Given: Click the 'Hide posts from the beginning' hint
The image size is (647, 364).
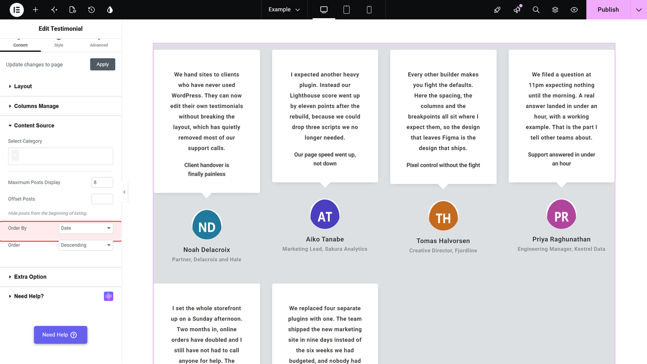Looking at the screenshot, I should tap(47, 214).
